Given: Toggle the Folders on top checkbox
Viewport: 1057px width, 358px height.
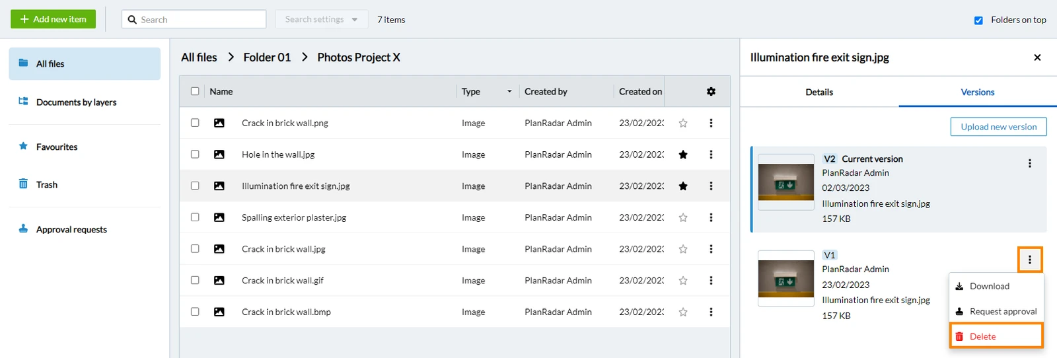Looking at the screenshot, I should (x=978, y=20).
